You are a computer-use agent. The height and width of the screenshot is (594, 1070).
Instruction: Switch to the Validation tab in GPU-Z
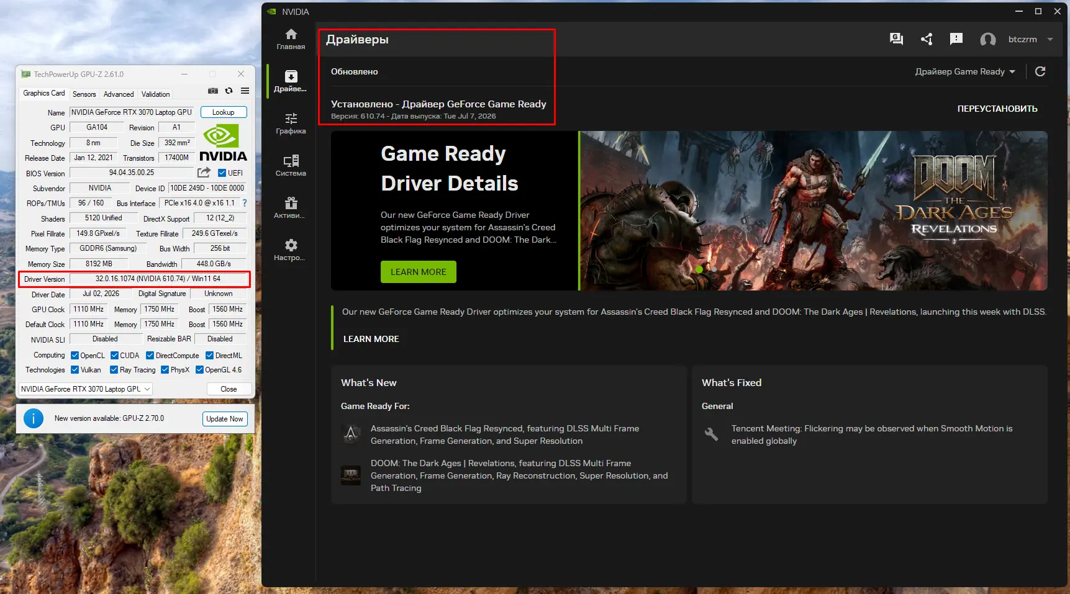(155, 94)
